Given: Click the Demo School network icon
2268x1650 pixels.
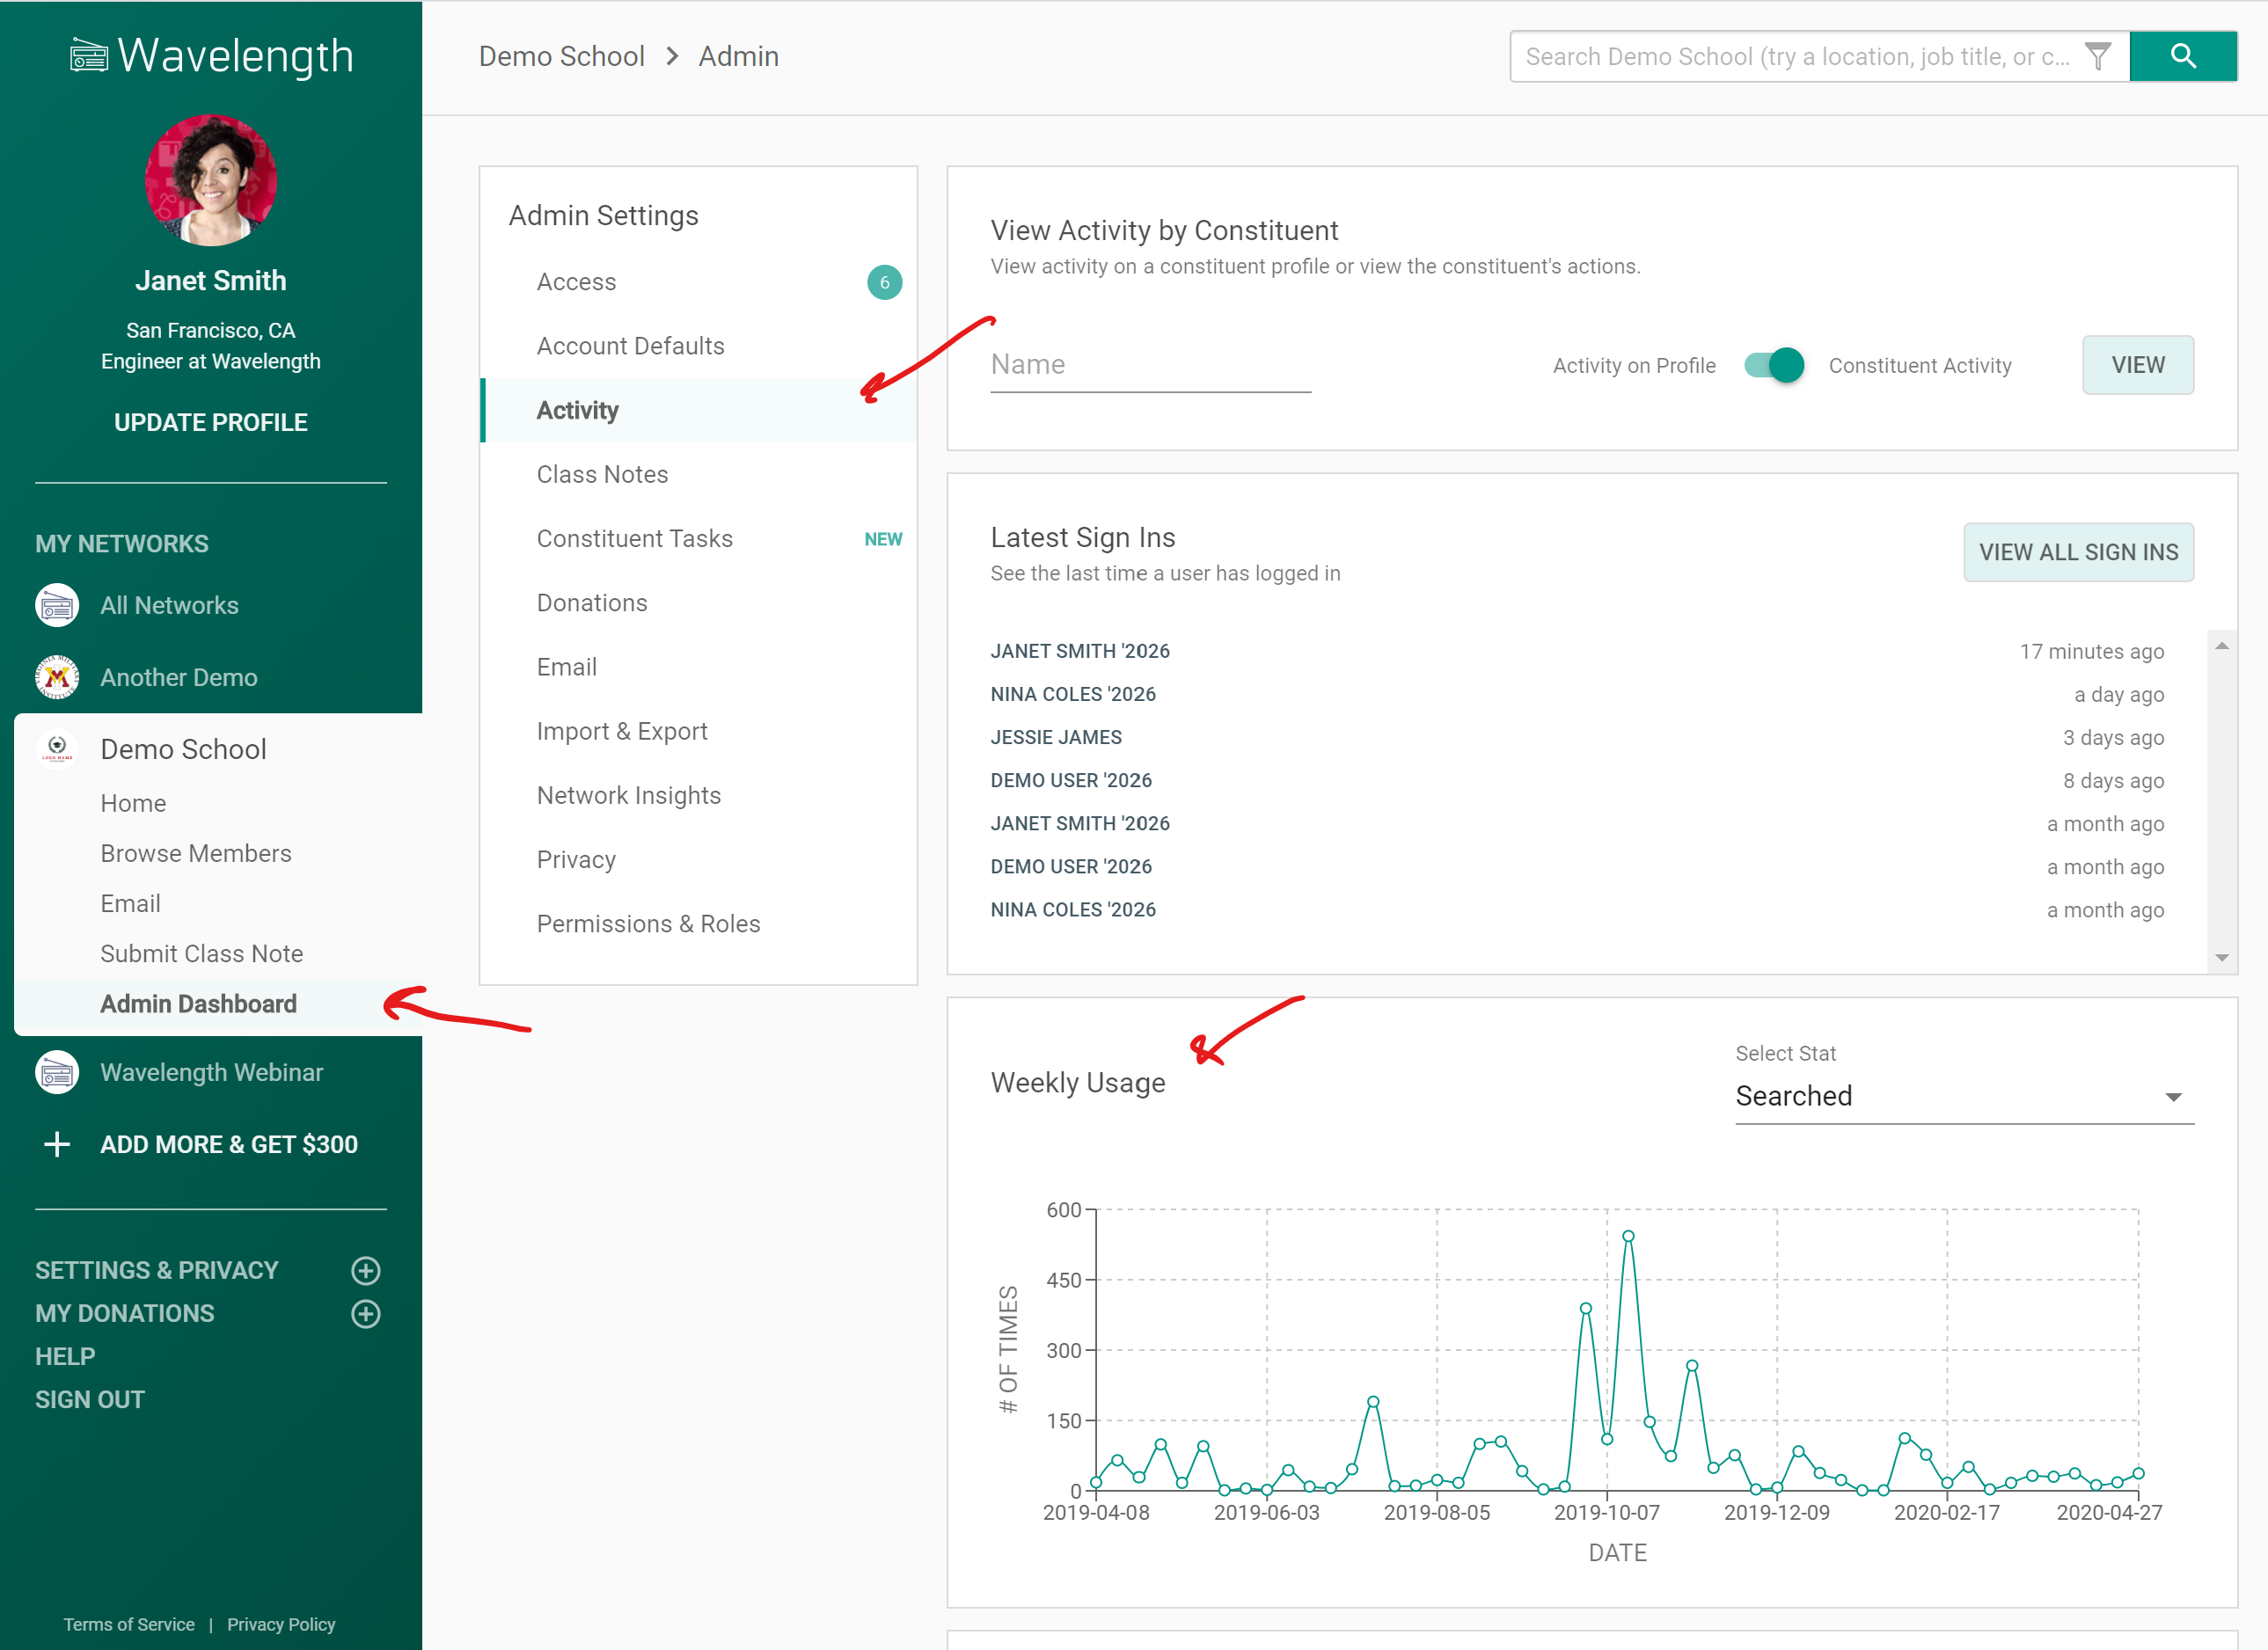Looking at the screenshot, I should pyautogui.click(x=58, y=750).
